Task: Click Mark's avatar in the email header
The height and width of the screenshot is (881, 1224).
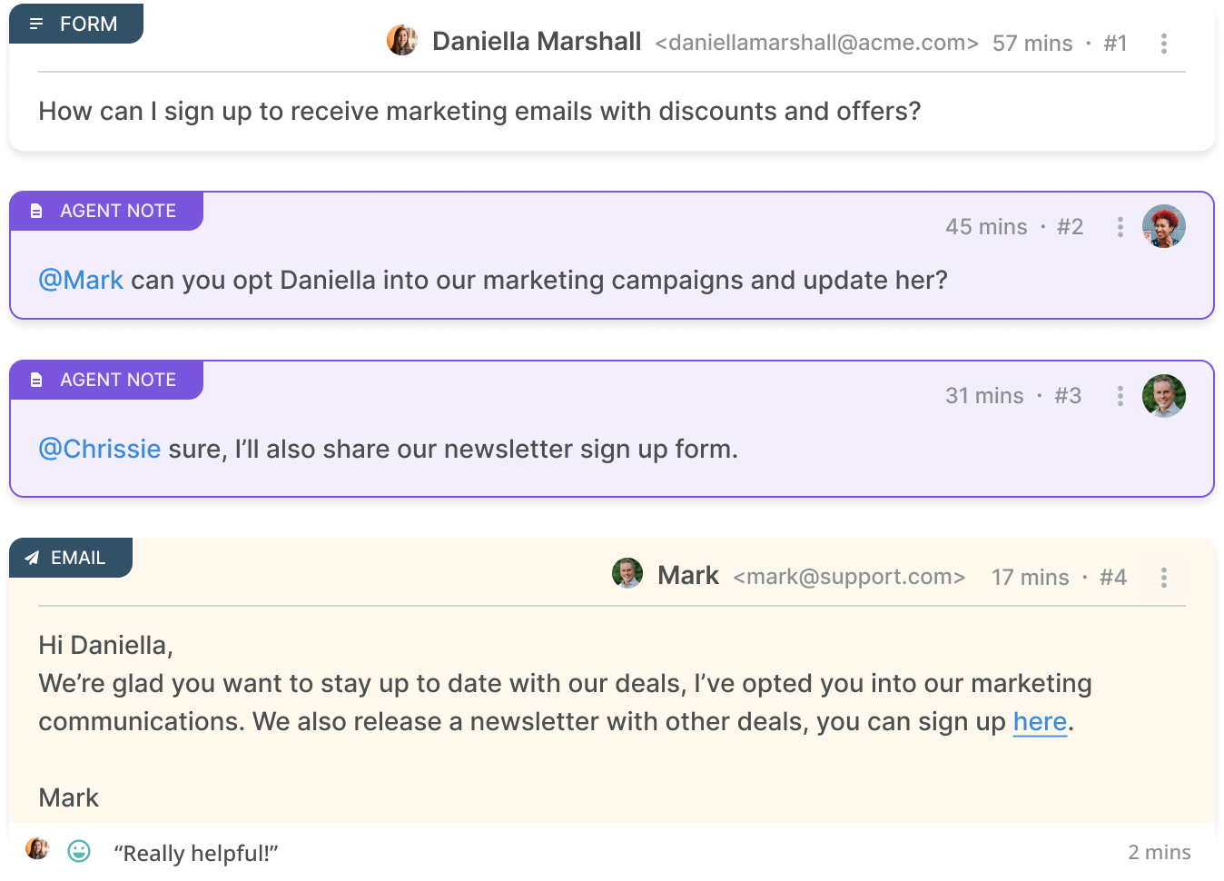Action: (x=627, y=573)
